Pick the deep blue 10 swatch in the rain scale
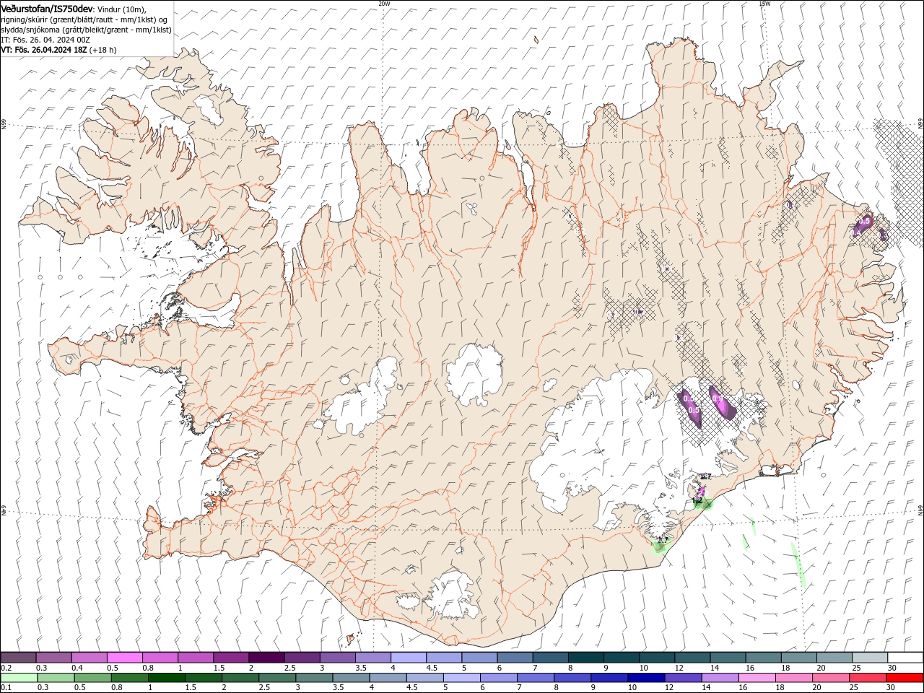 pyautogui.click(x=646, y=678)
